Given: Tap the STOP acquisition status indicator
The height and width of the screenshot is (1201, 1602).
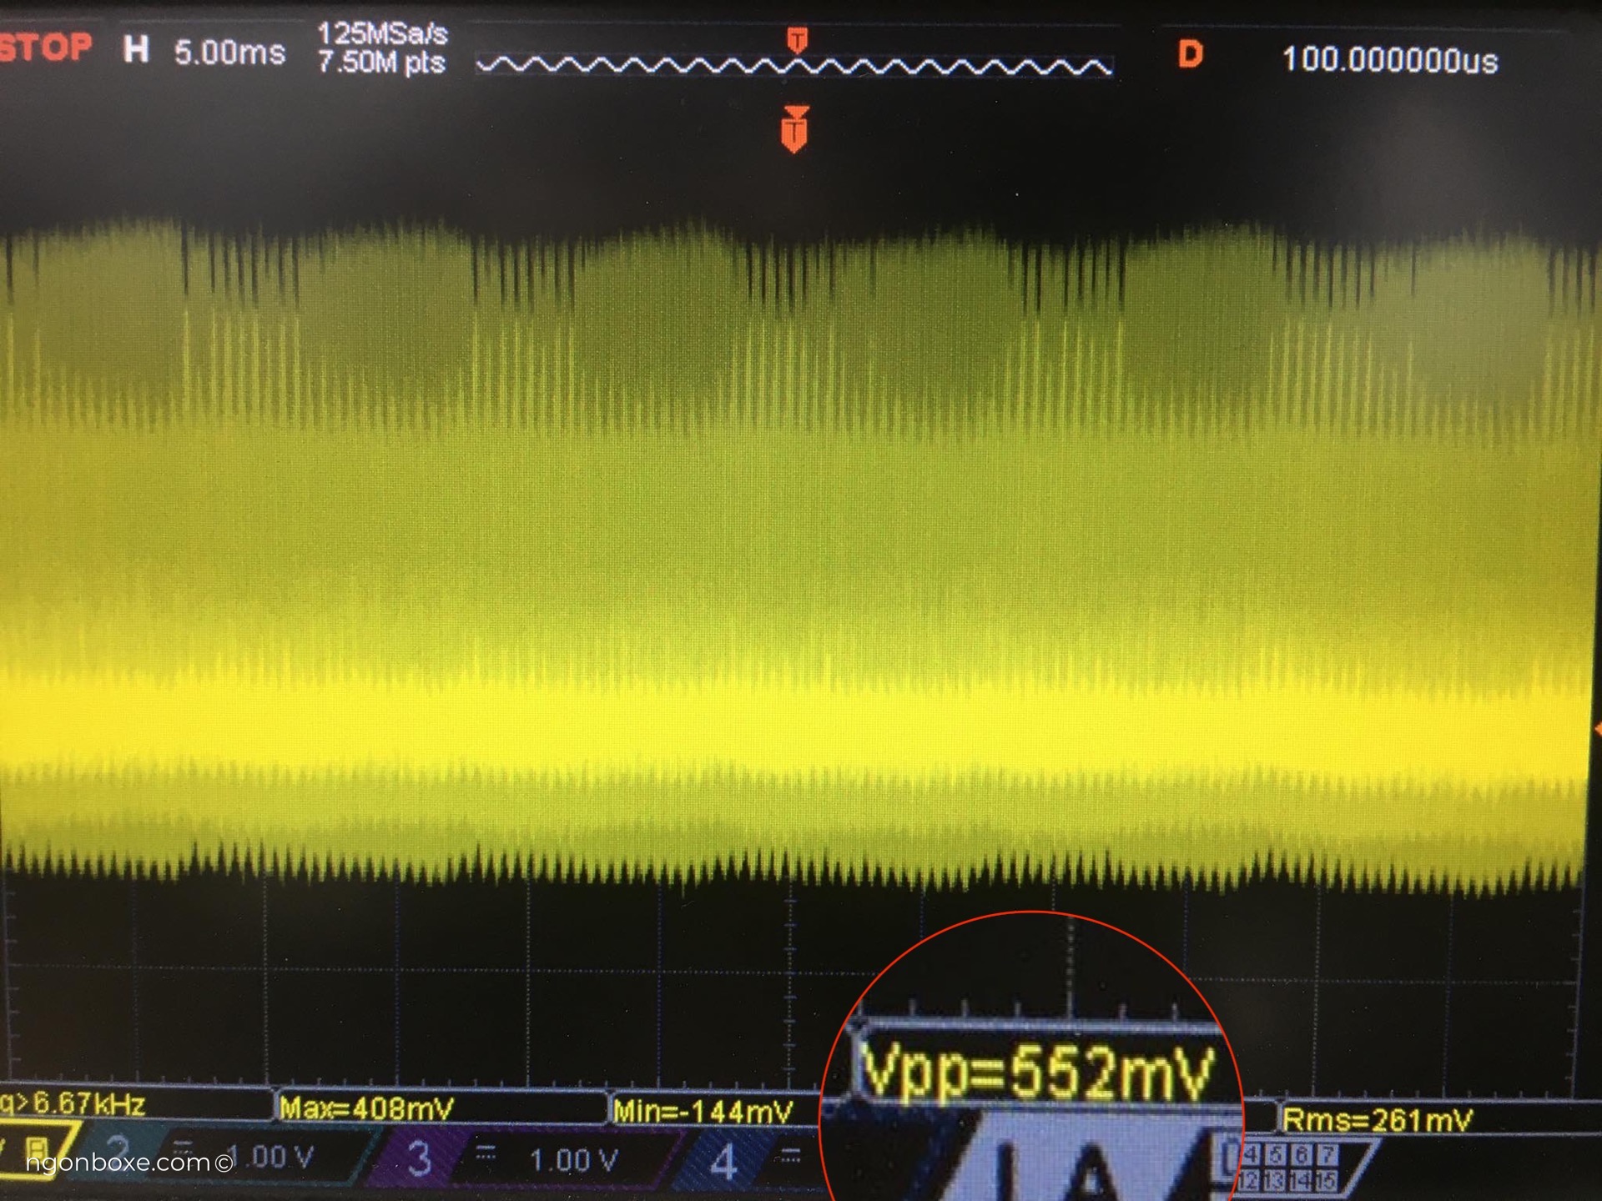Looking at the screenshot, I should [x=46, y=48].
